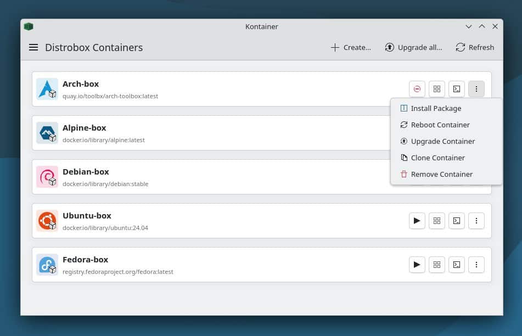Open a terminal session for Fedora-box

click(457, 264)
